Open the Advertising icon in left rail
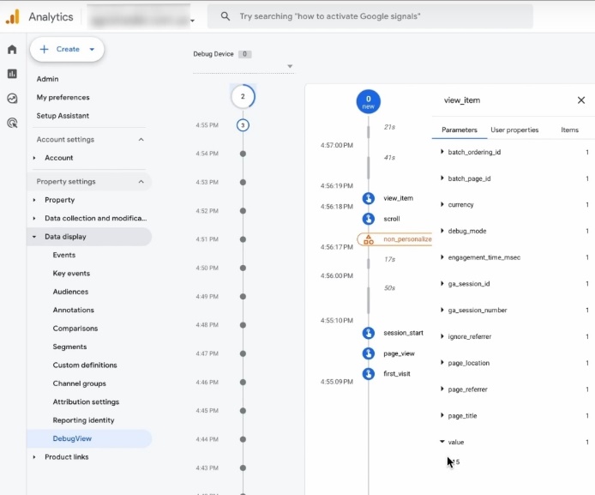 click(x=12, y=123)
